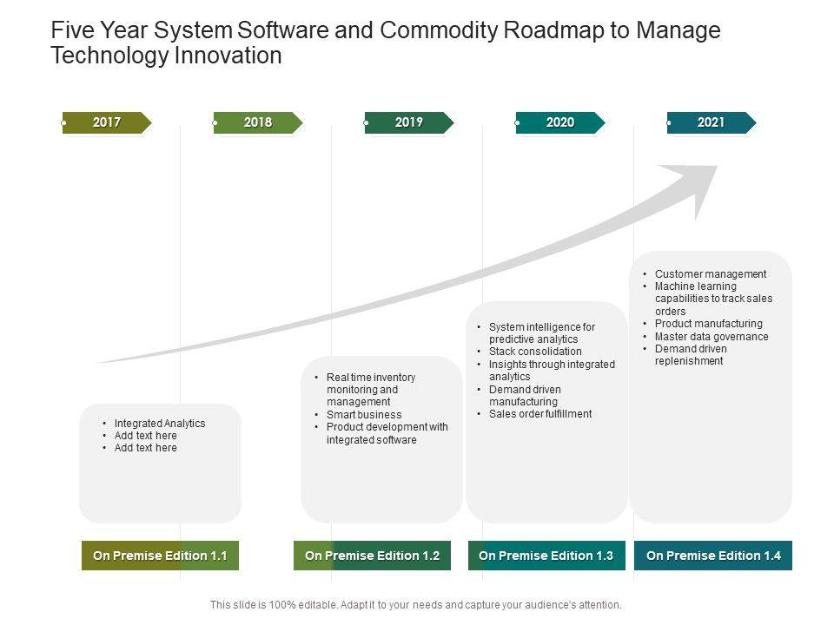834x625 pixels.
Task: Select the 'Smart business' bullet point
Action: (x=364, y=415)
